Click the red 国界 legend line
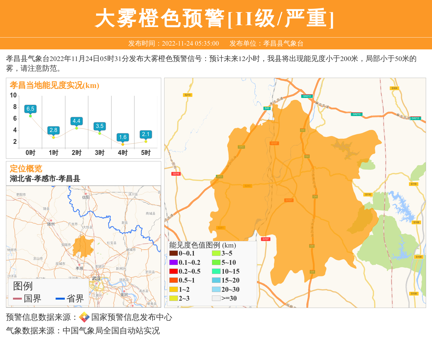 click(x=17, y=299)
